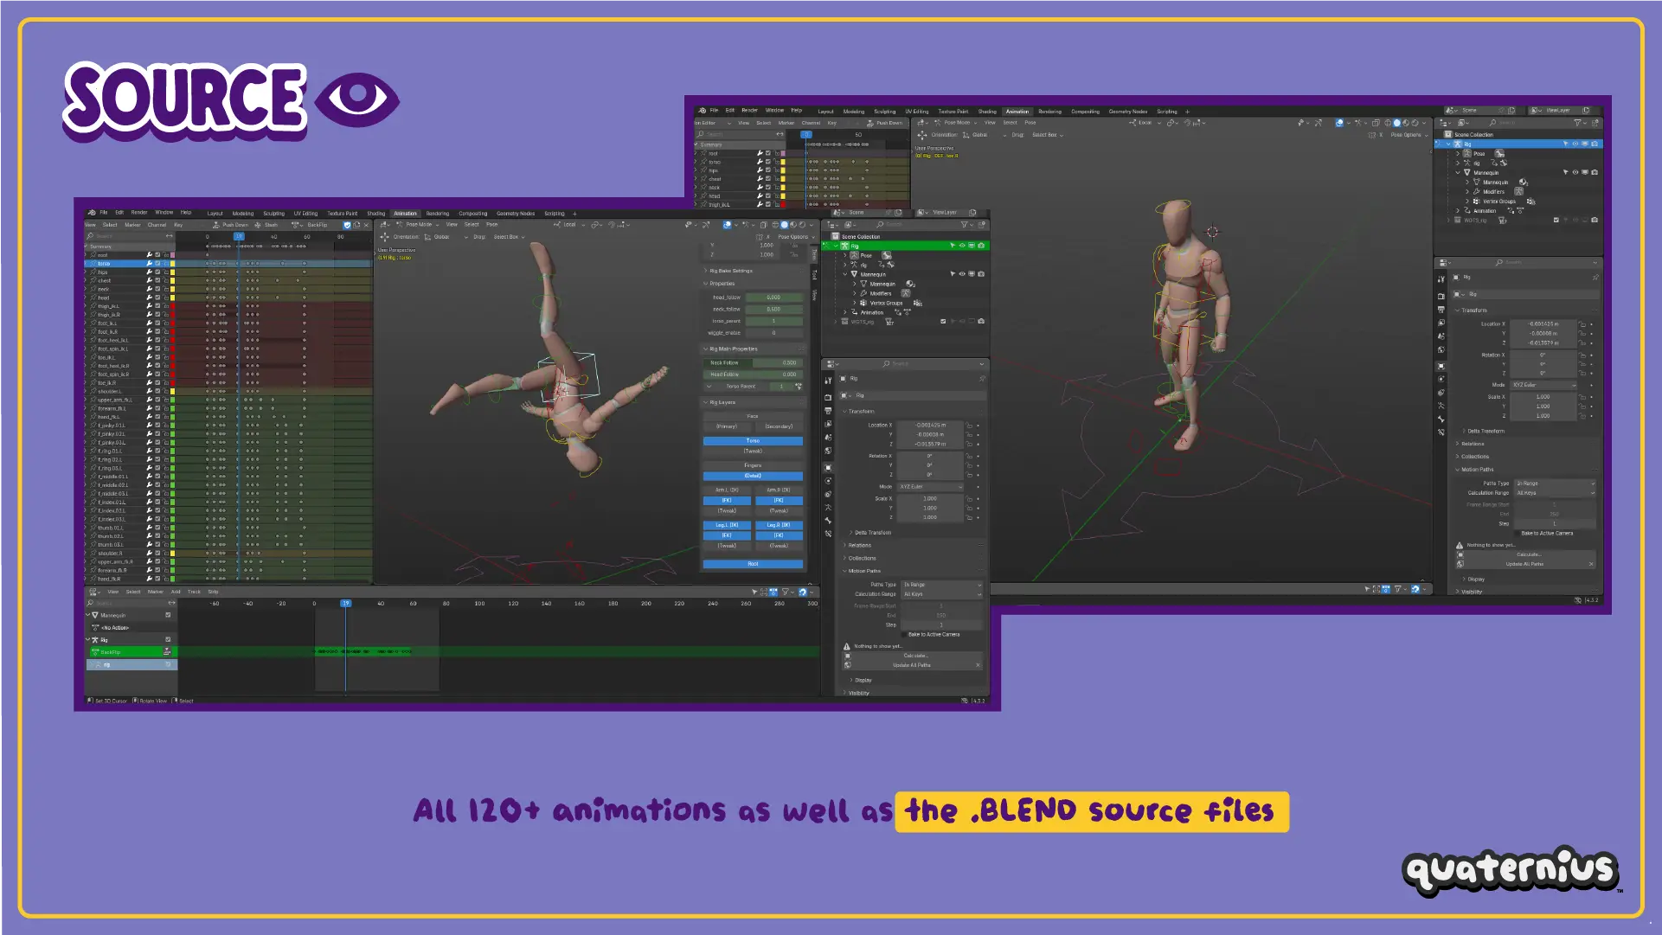
Task: Switch to Shading workspace in front window
Action: (x=375, y=214)
